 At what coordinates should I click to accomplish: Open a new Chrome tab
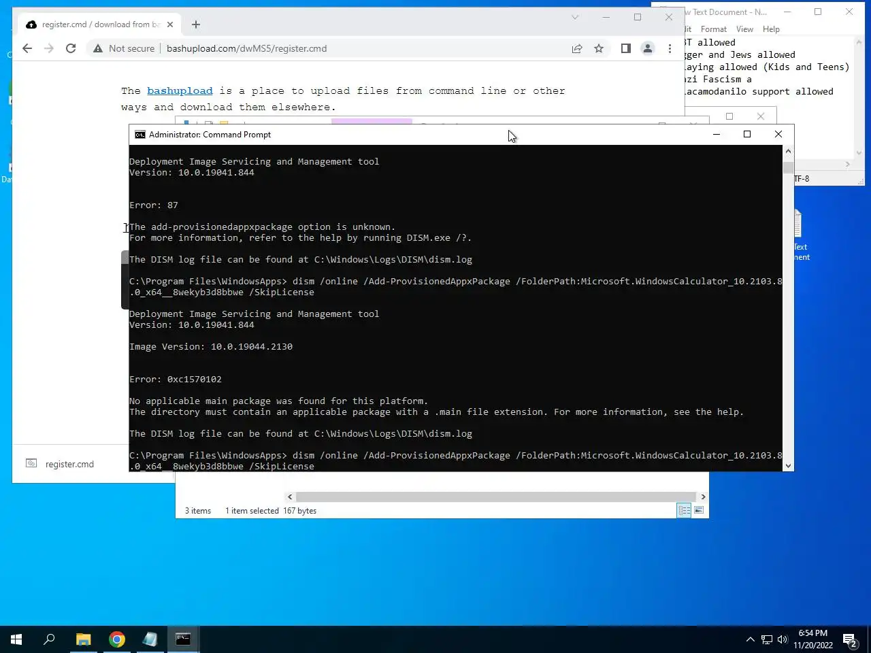[196, 24]
